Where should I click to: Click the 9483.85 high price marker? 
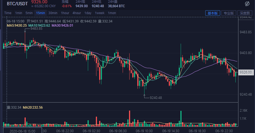(36, 29)
